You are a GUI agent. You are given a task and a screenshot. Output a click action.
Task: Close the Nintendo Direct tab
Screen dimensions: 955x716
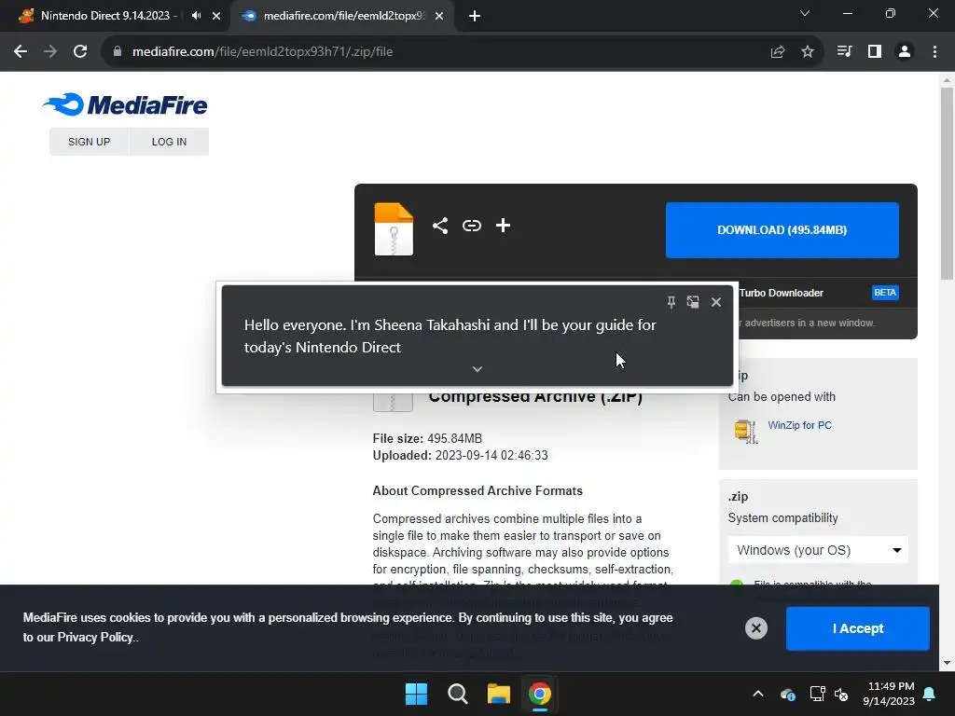[216, 16]
